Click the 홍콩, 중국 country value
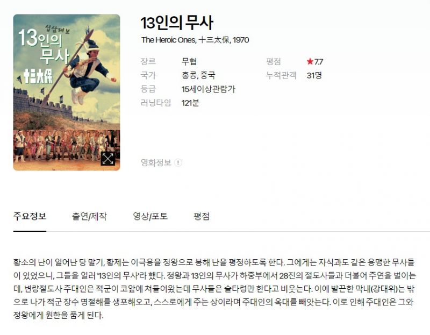 click(x=198, y=75)
